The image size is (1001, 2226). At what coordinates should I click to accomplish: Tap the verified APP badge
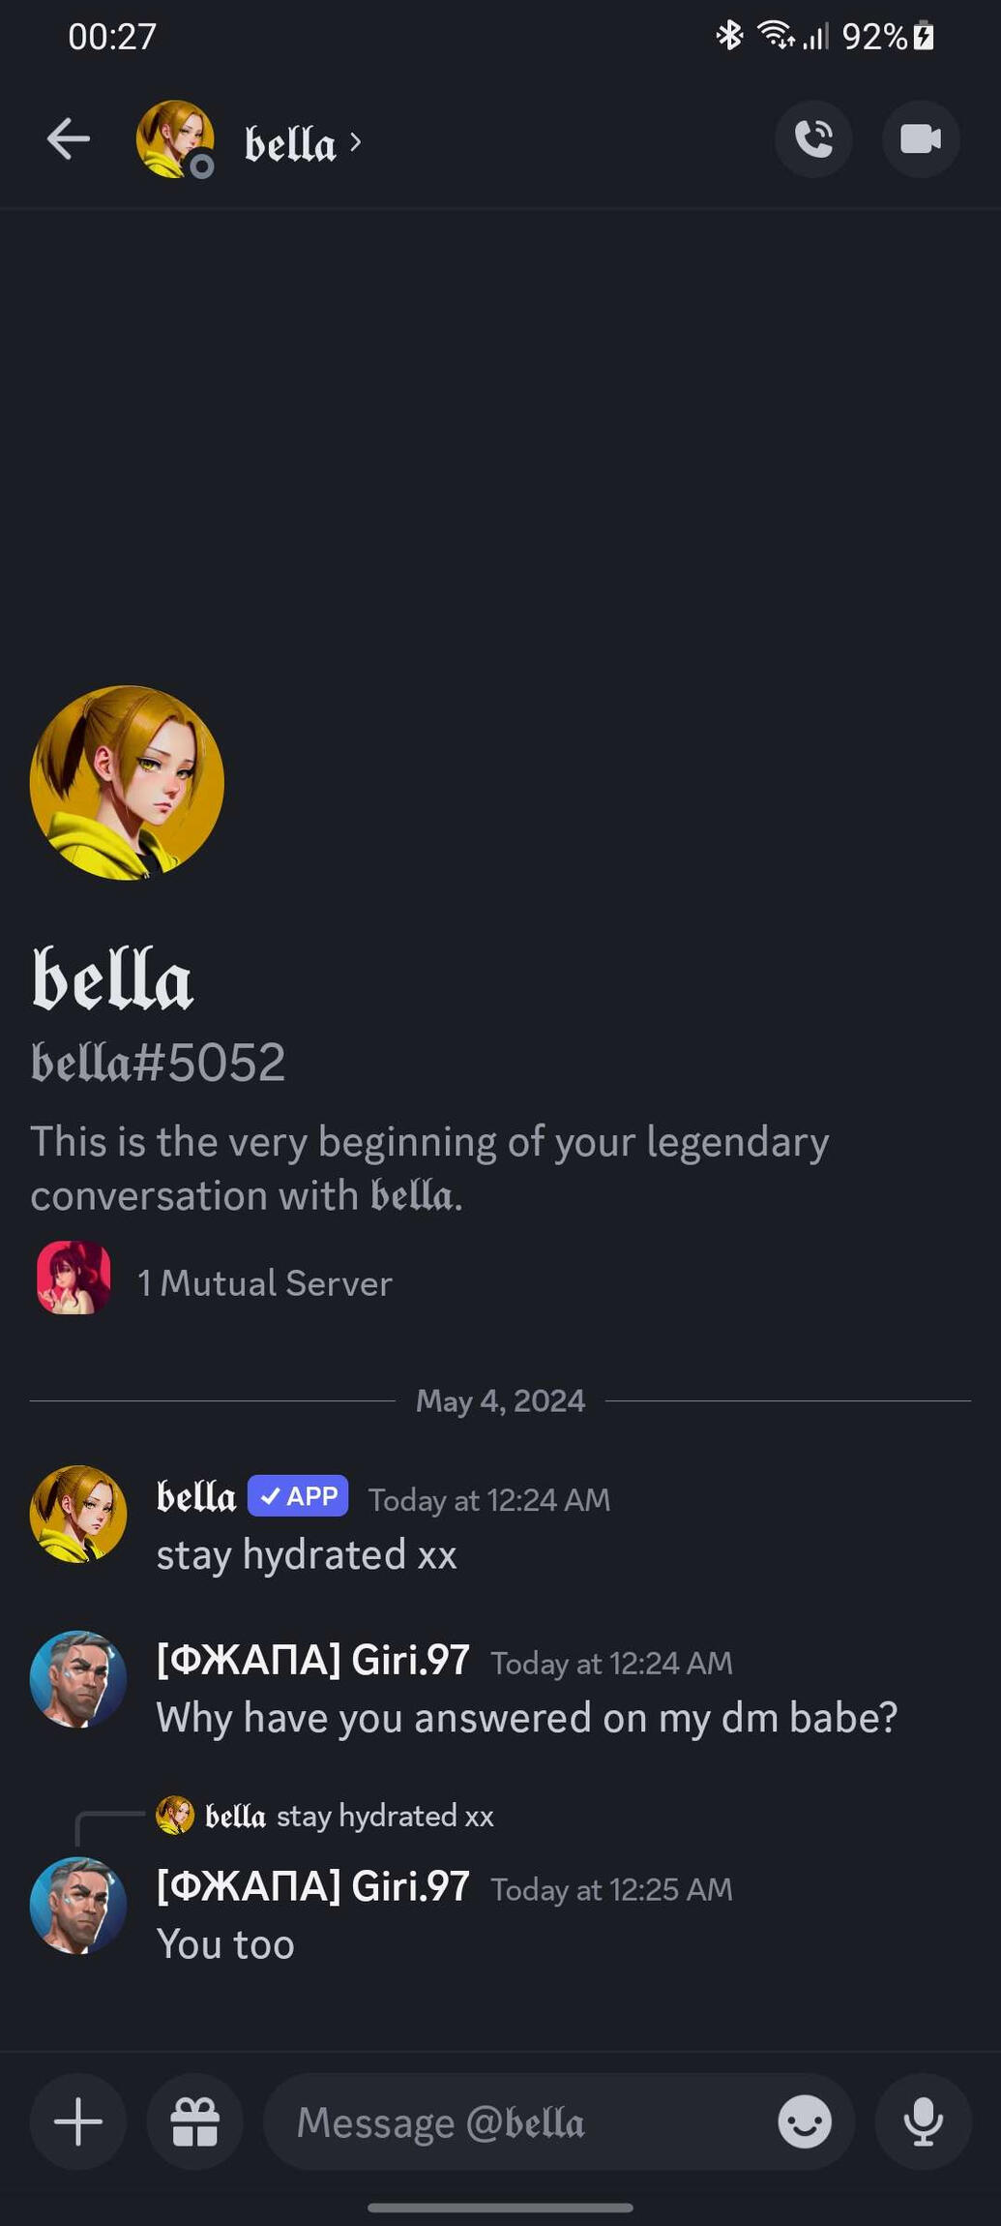pos(298,1496)
